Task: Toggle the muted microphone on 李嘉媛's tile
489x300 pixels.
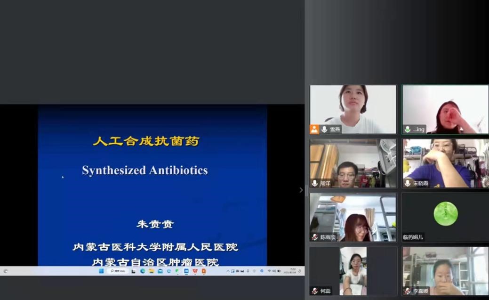Action: (408, 291)
